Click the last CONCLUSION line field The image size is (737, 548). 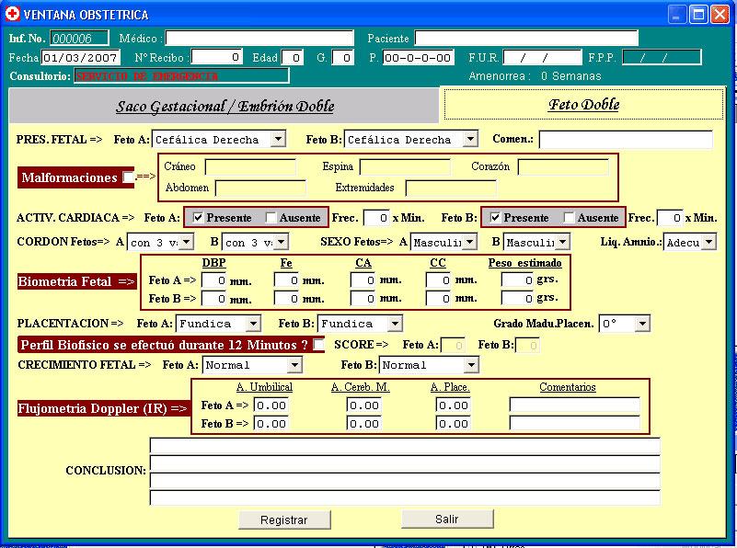(x=405, y=497)
